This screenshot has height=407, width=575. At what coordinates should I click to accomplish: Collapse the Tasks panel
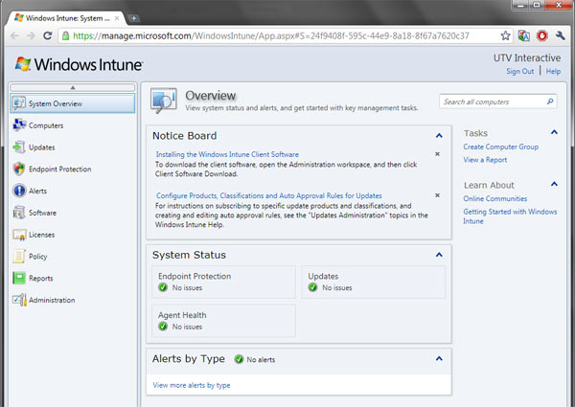click(x=554, y=132)
